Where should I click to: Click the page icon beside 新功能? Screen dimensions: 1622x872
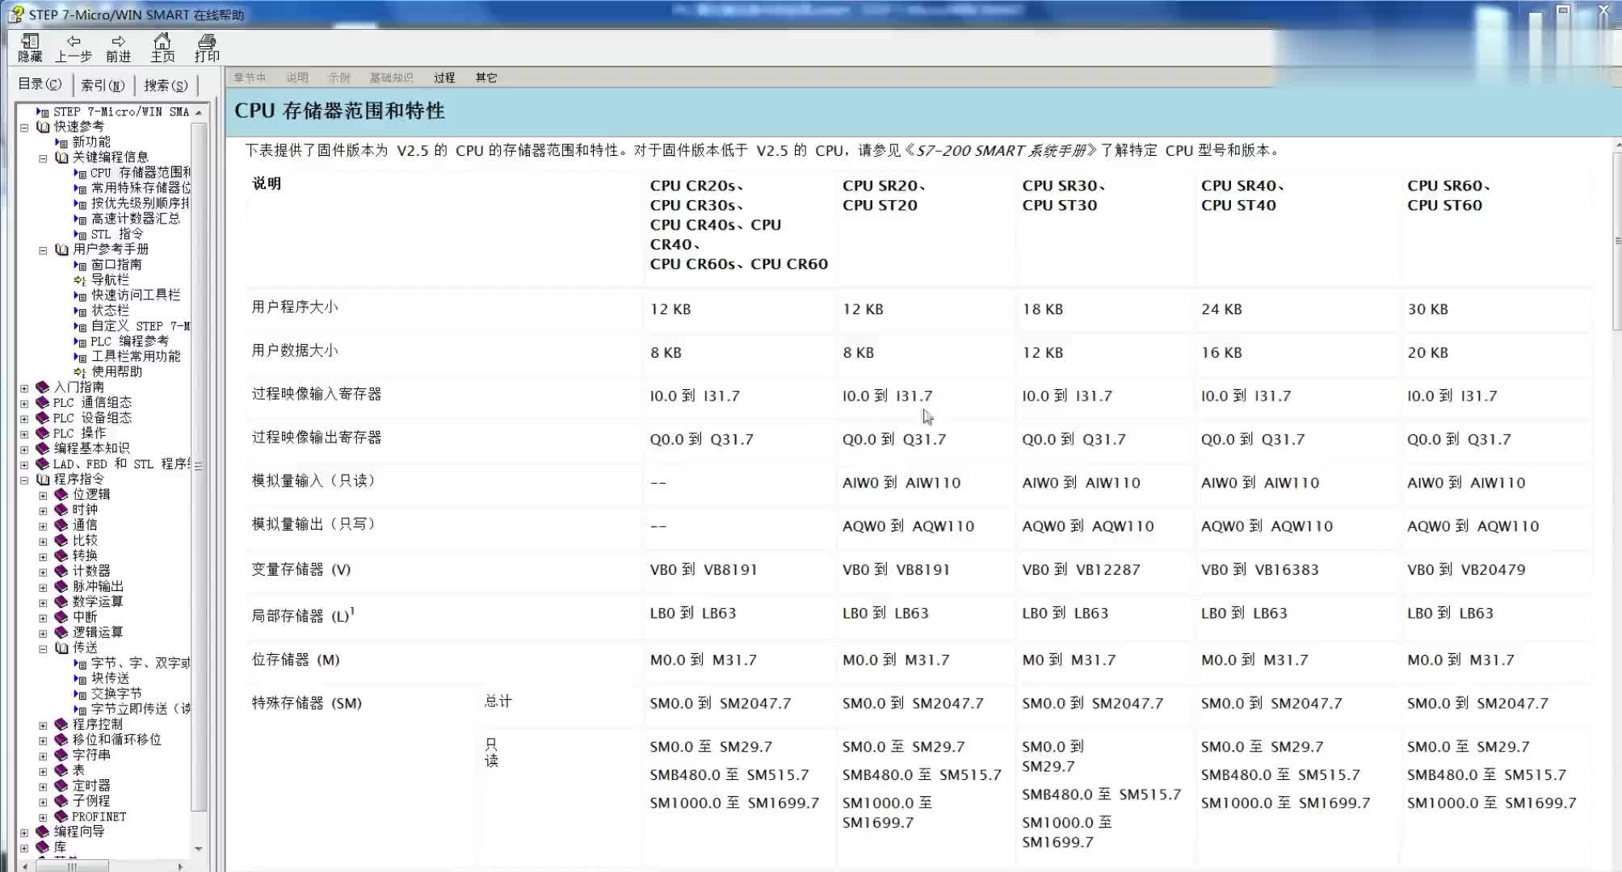tap(62, 142)
